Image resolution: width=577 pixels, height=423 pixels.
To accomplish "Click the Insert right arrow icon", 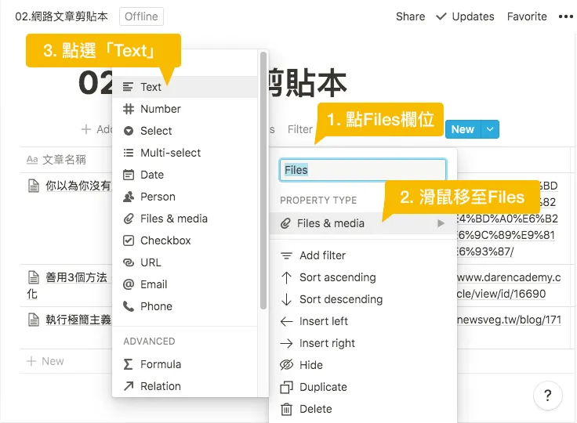I will coord(286,343).
